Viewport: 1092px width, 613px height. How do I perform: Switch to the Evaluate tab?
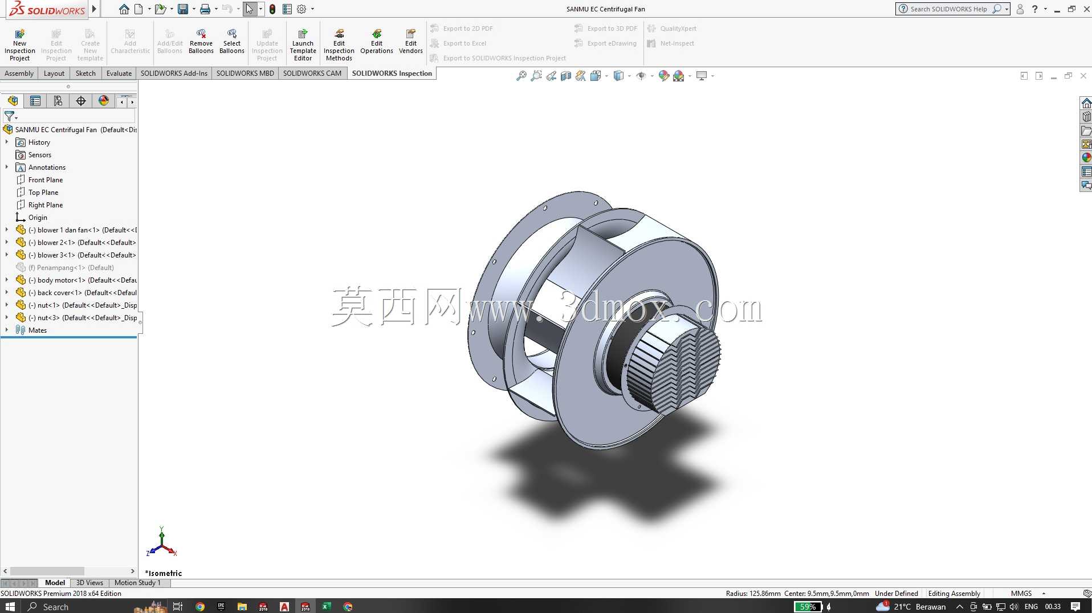119,73
